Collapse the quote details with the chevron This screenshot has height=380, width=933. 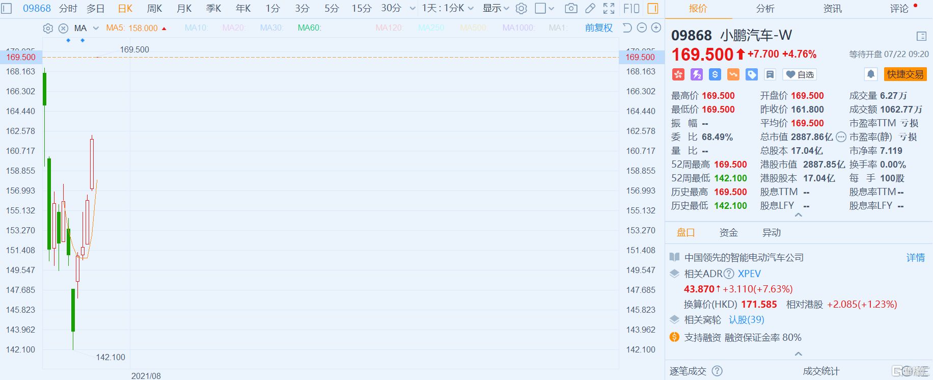[x=799, y=215]
